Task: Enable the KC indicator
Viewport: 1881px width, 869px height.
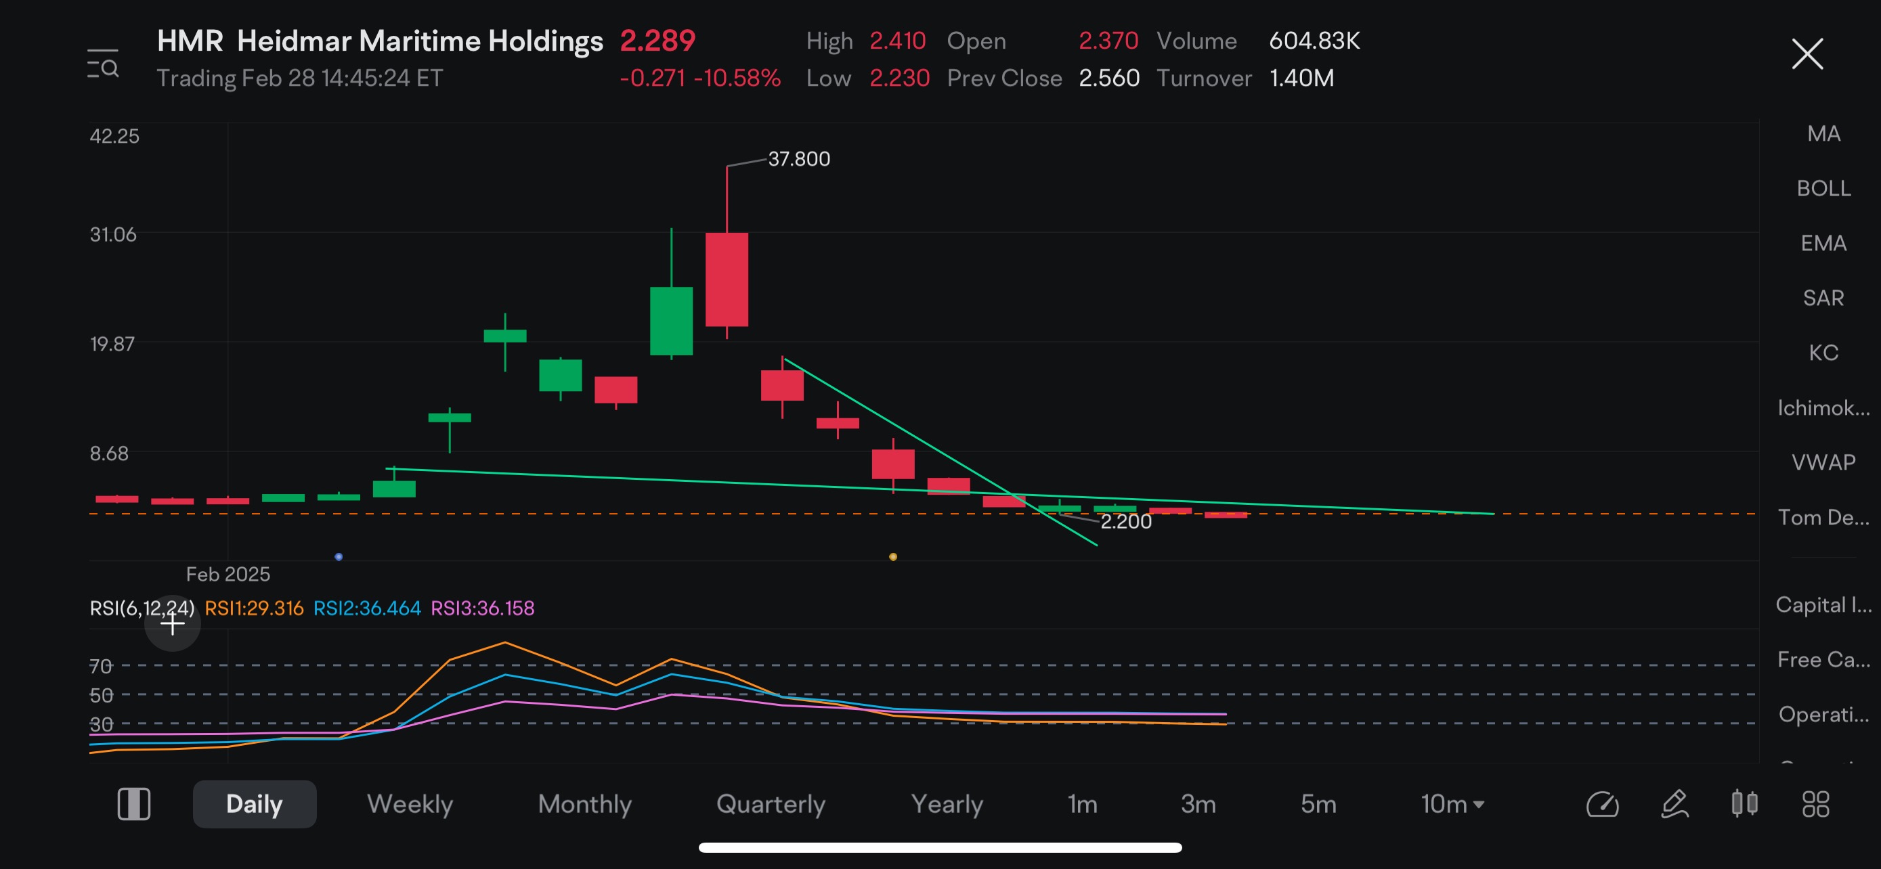Action: (x=1823, y=353)
